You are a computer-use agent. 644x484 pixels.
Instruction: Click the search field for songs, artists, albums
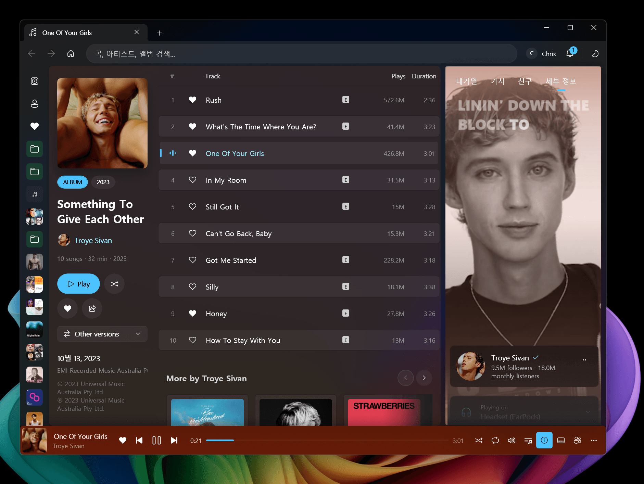pyautogui.click(x=301, y=53)
